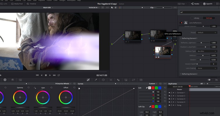Open the Color Wheels palette icon
This screenshot has height=116, width=220.
click(x=5, y=80)
